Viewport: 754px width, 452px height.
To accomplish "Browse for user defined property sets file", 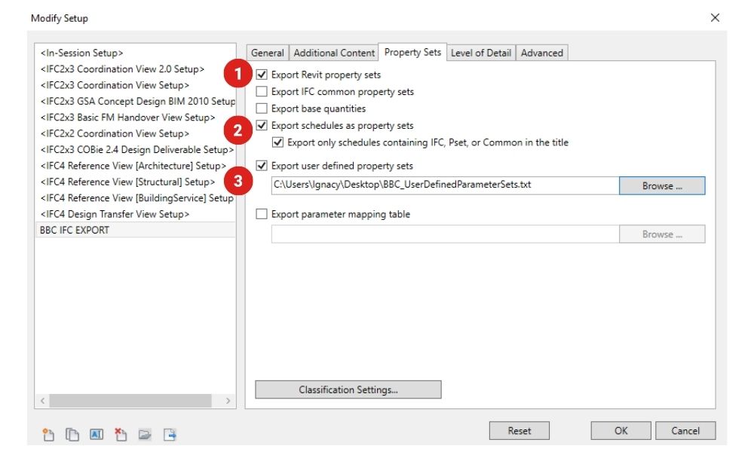I will click(x=662, y=186).
